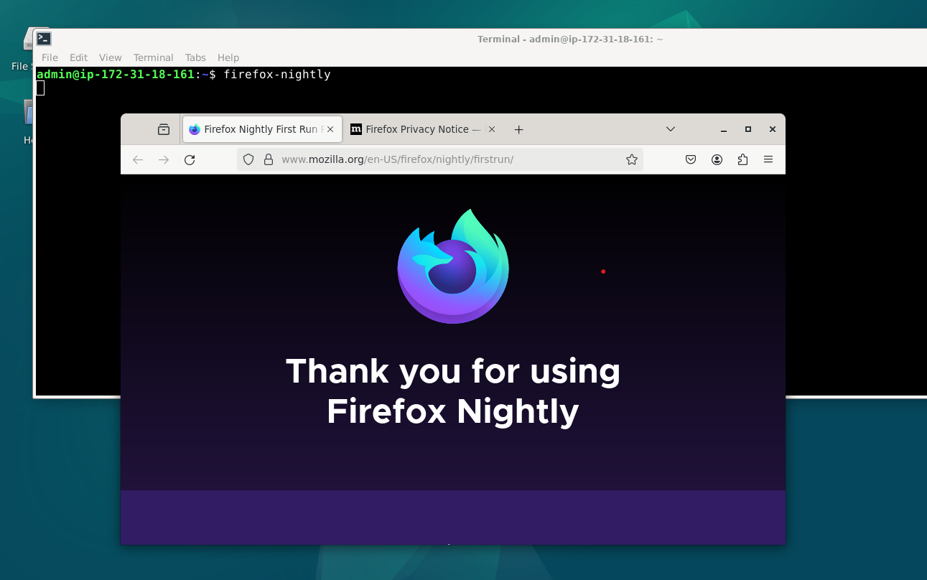
Task: Go forward using Firefox forward arrow
Action: coord(164,159)
